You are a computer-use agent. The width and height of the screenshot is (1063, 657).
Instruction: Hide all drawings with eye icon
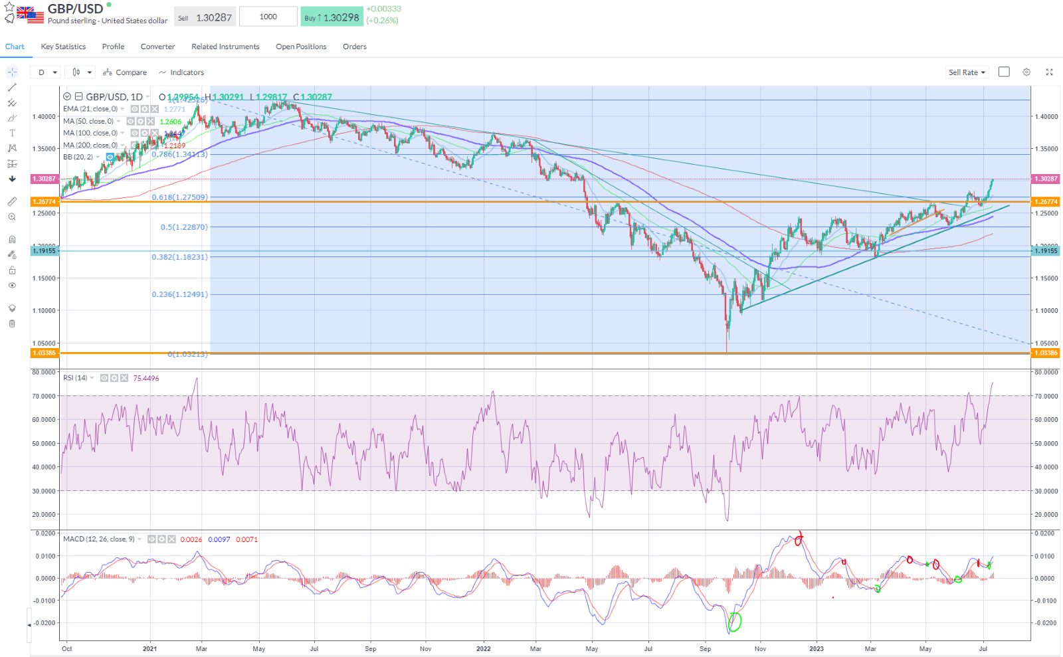click(x=12, y=285)
